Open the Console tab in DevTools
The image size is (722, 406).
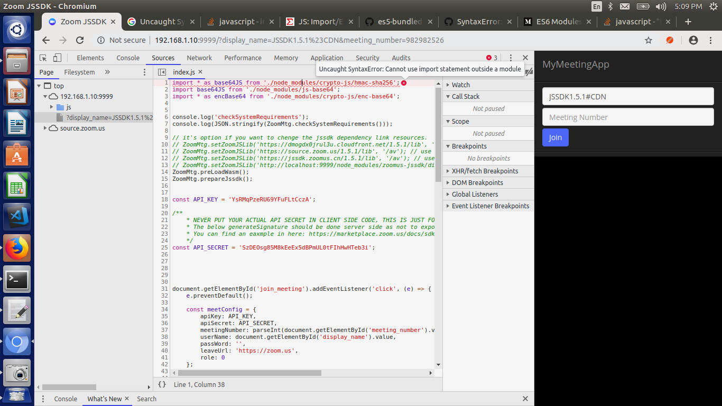(x=128, y=58)
